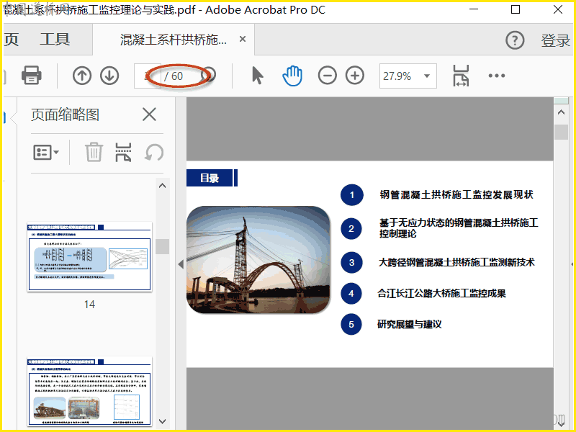Screen dimensions: 576x432
Task: Close the 混凝土系杆拱桥施... document tab
Action: click(x=243, y=39)
